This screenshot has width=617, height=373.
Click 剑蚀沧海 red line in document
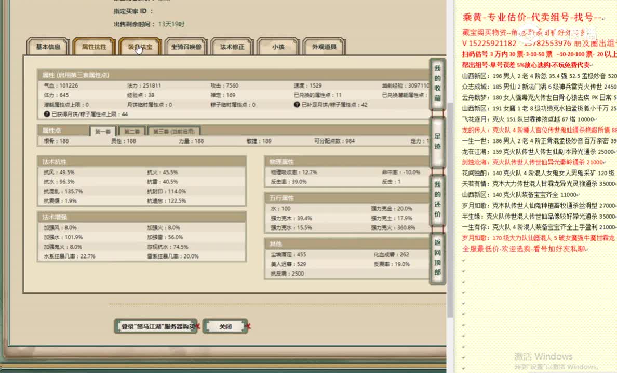(x=533, y=162)
